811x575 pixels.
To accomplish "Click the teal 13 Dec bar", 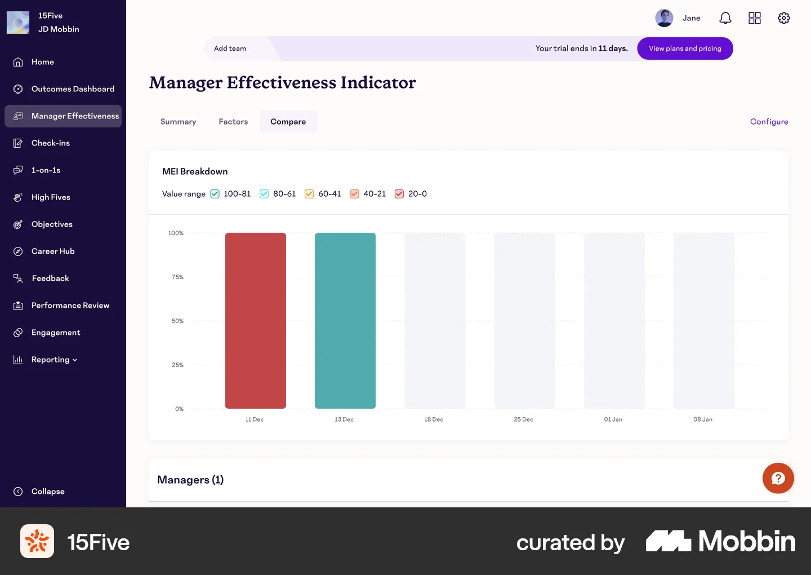I will (x=345, y=321).
